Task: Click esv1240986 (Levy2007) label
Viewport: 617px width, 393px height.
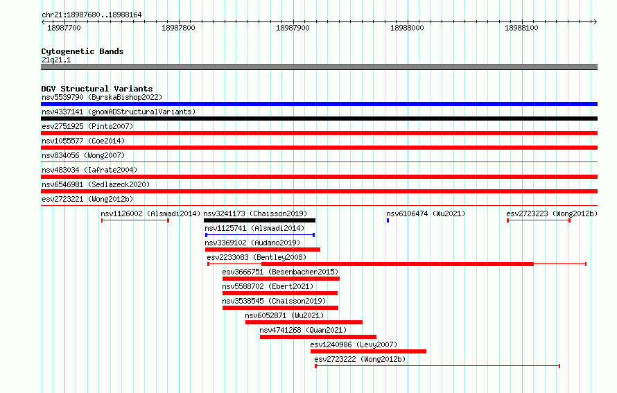Action: [354, 344]
